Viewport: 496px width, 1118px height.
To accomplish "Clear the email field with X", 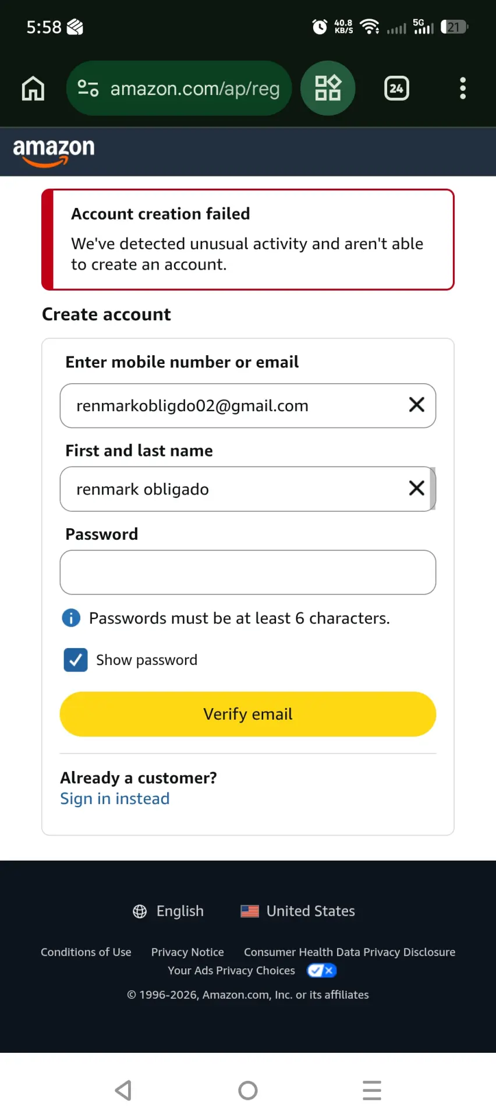I will (x=417, y=405).
